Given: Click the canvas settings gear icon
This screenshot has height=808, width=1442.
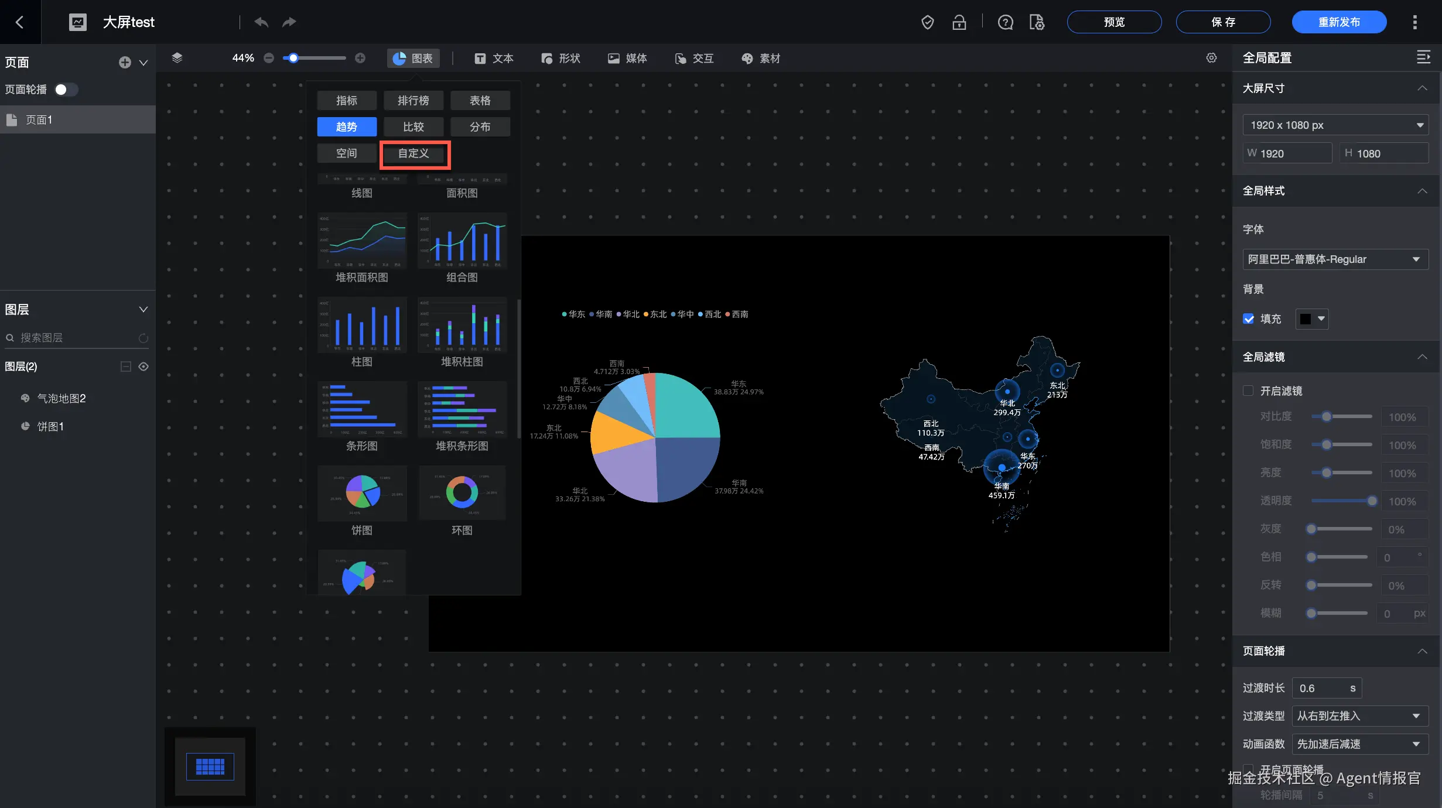Looking at the screenshot, I should pyautogui.click(x=1211, y=57).
